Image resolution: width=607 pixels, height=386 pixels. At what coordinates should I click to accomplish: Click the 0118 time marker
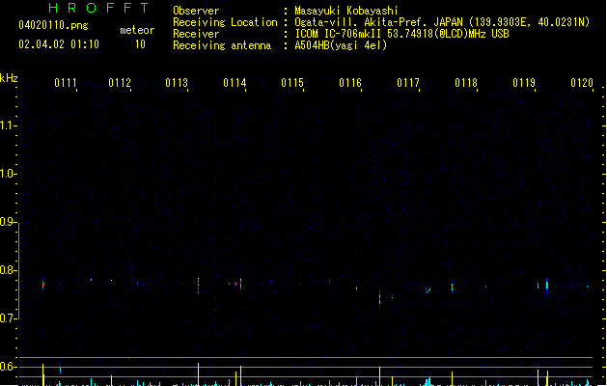pyautogui.click(x=466, y=83)
